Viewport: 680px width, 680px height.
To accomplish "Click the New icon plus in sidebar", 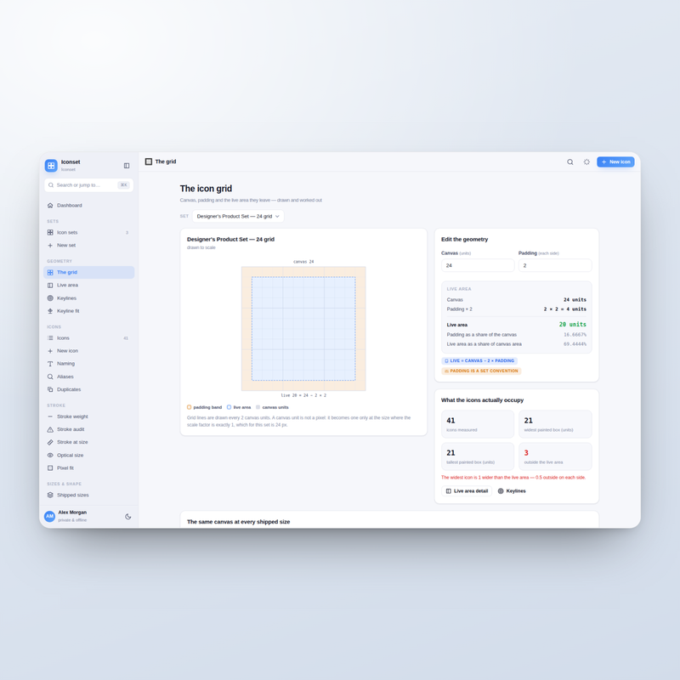I will point(50,351).
